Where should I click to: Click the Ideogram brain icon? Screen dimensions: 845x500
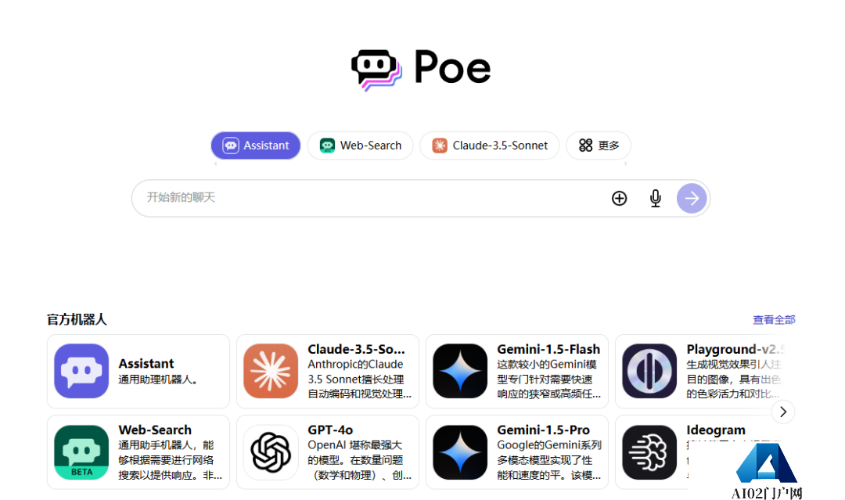[649, 452]
